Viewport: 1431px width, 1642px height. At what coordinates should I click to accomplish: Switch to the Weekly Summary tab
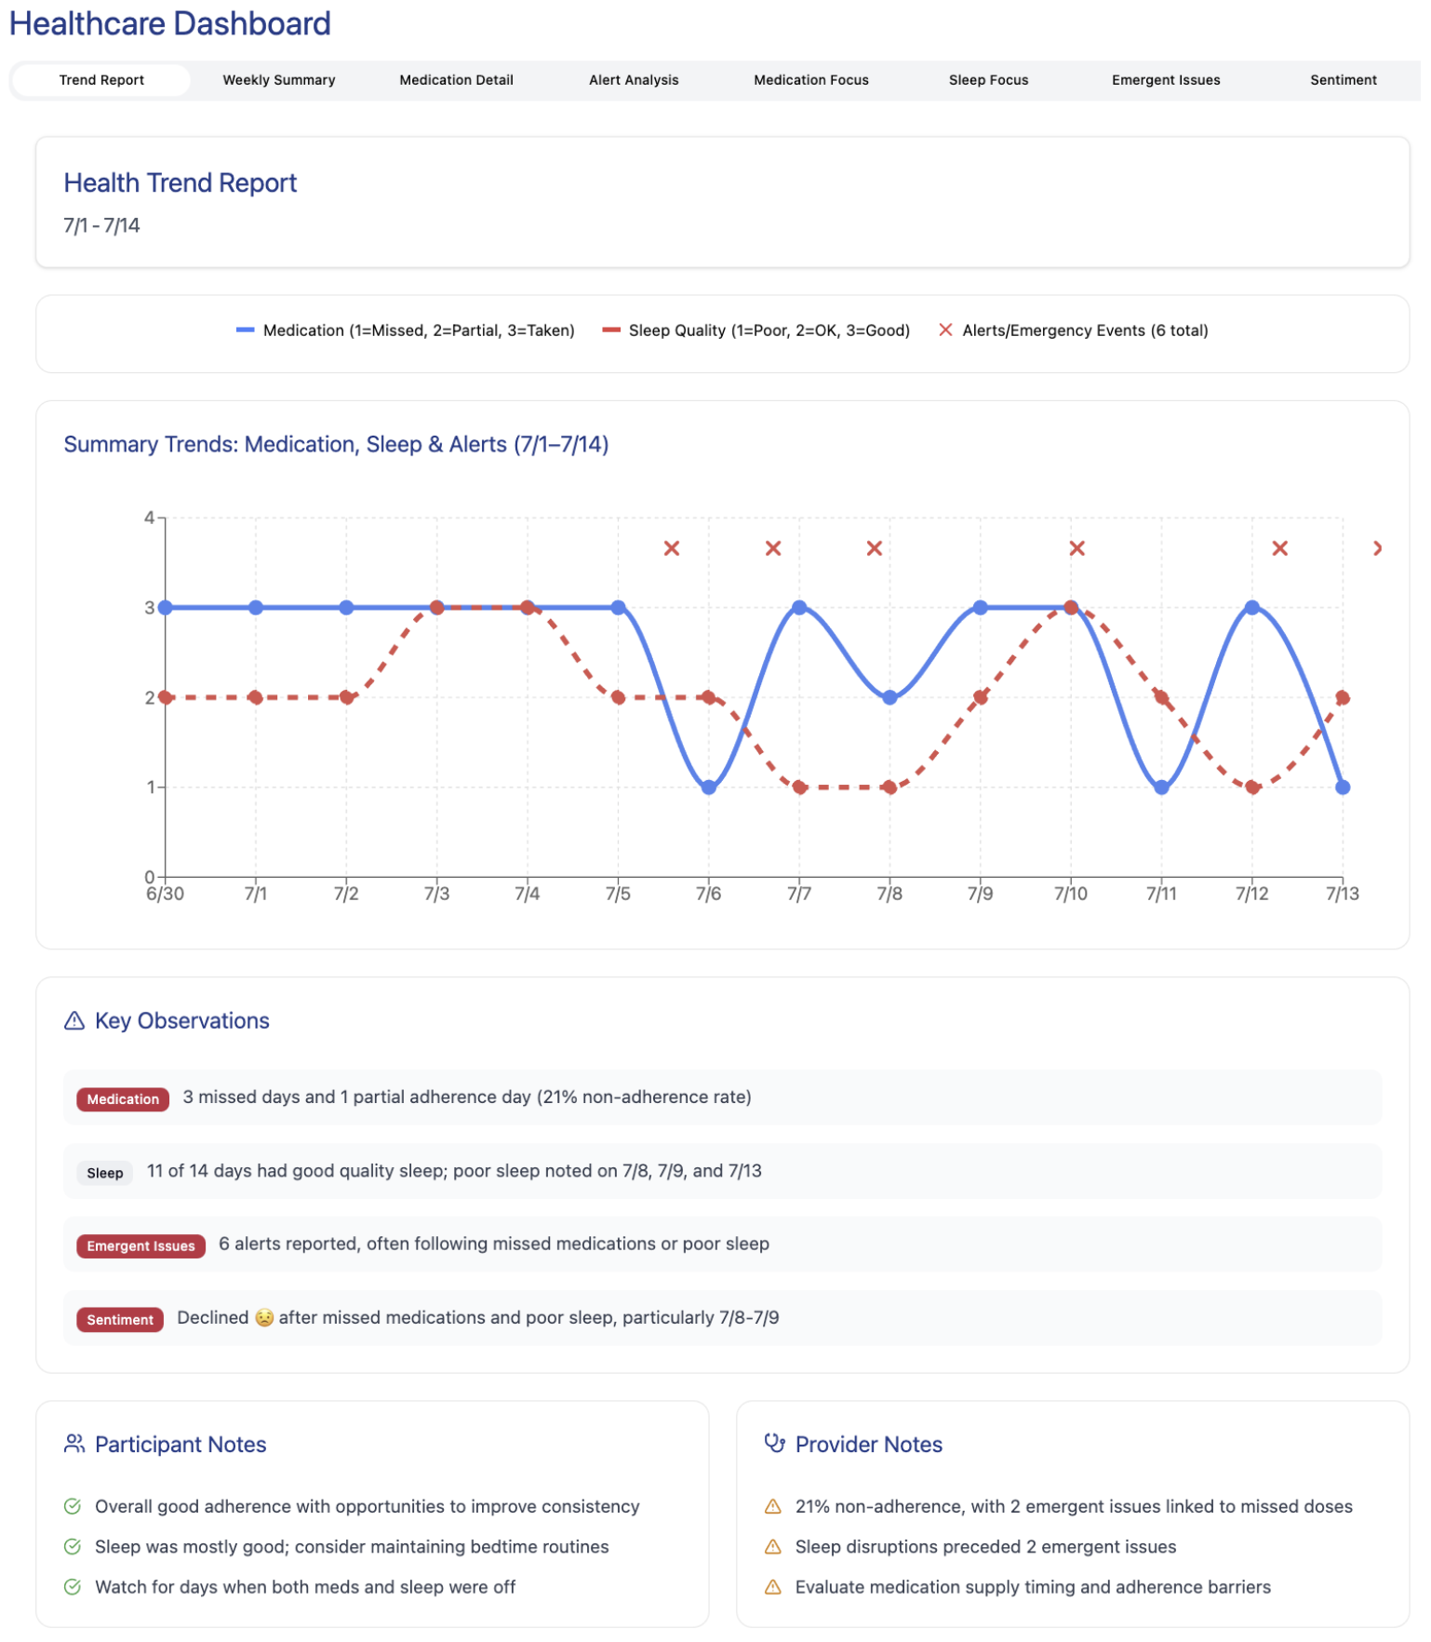click(x=281, y=80)
